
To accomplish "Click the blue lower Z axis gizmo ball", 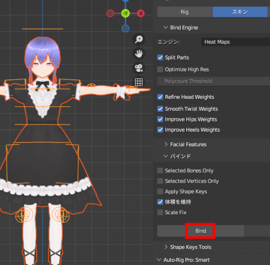I will click(125, 29).
